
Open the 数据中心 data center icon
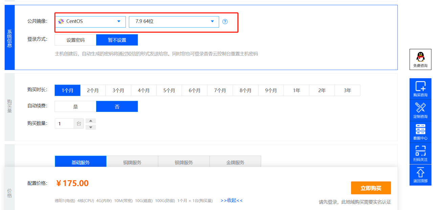(x=420, y=130)
